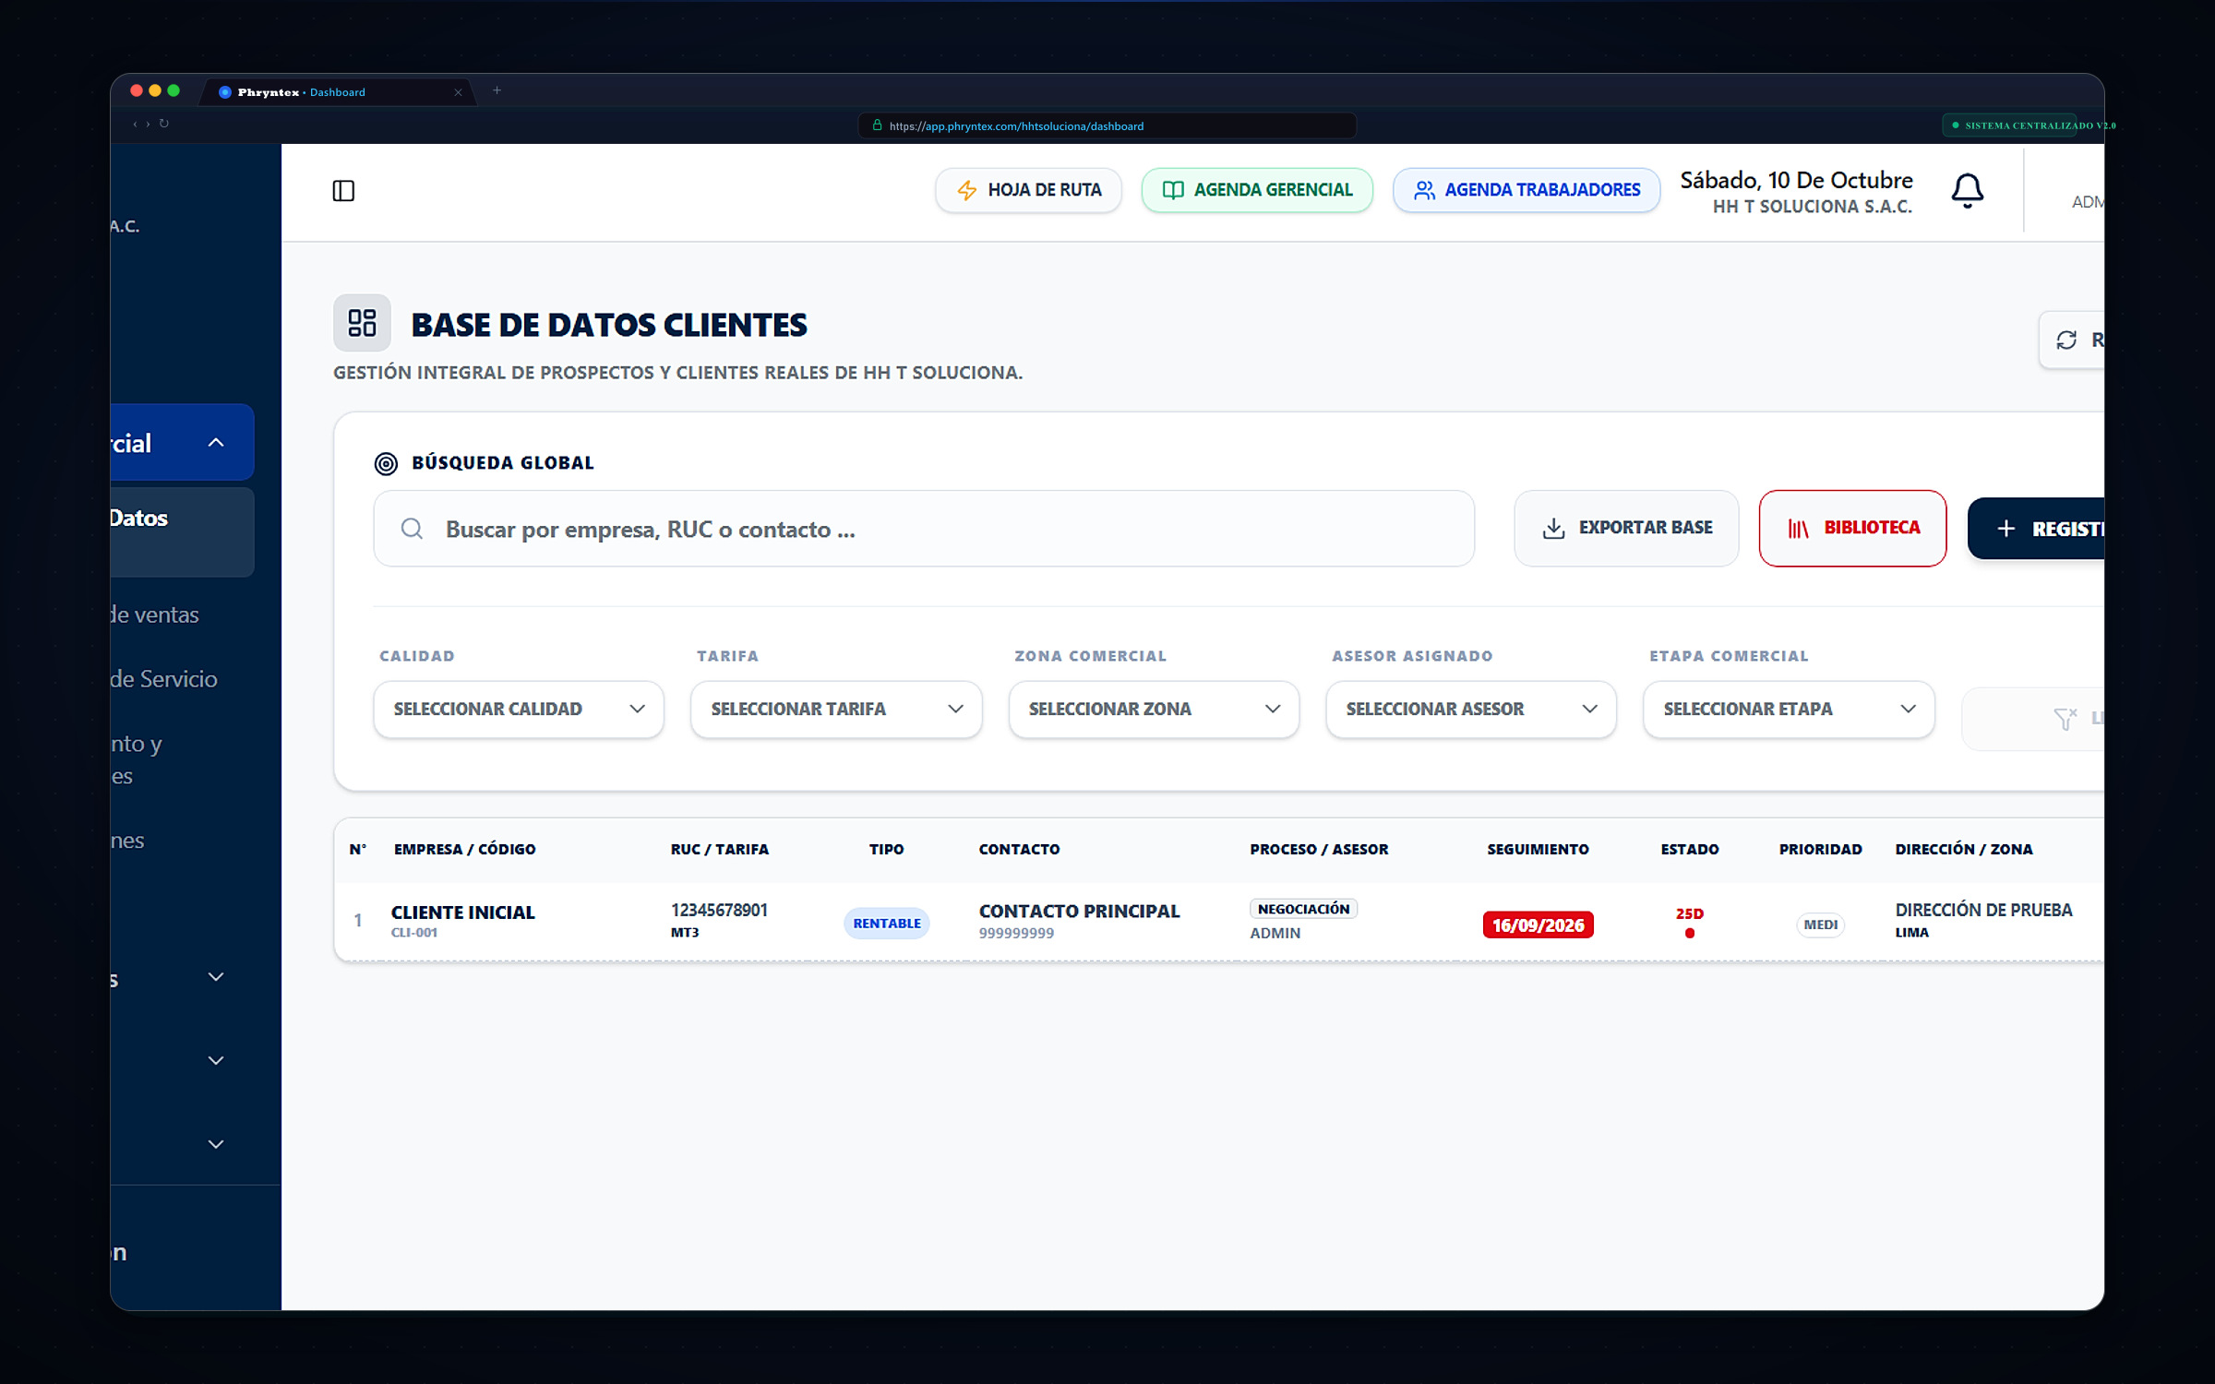Expand the third collapsed sidebar chevron
Image resolution: width=2215 pixels, height=1384 pixels.
click(x=216, y=1144)
